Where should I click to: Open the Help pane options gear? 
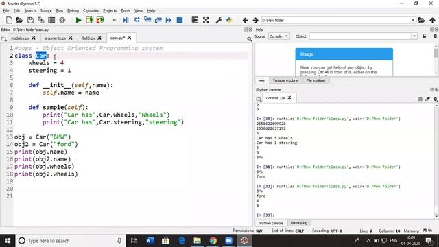click(436, 36)
